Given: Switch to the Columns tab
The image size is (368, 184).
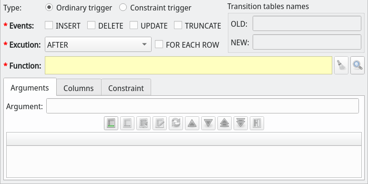Looking at the screenshot, I should click(79, 88).
